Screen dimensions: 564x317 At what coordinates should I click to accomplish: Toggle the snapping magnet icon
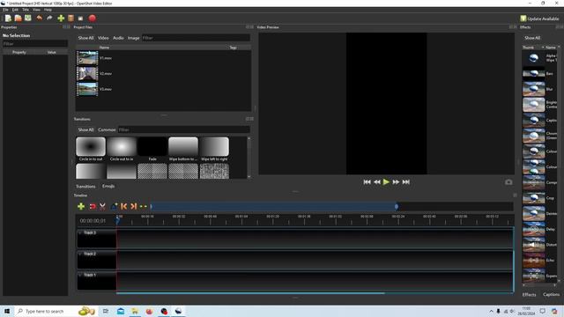click(x=93, y=206)
